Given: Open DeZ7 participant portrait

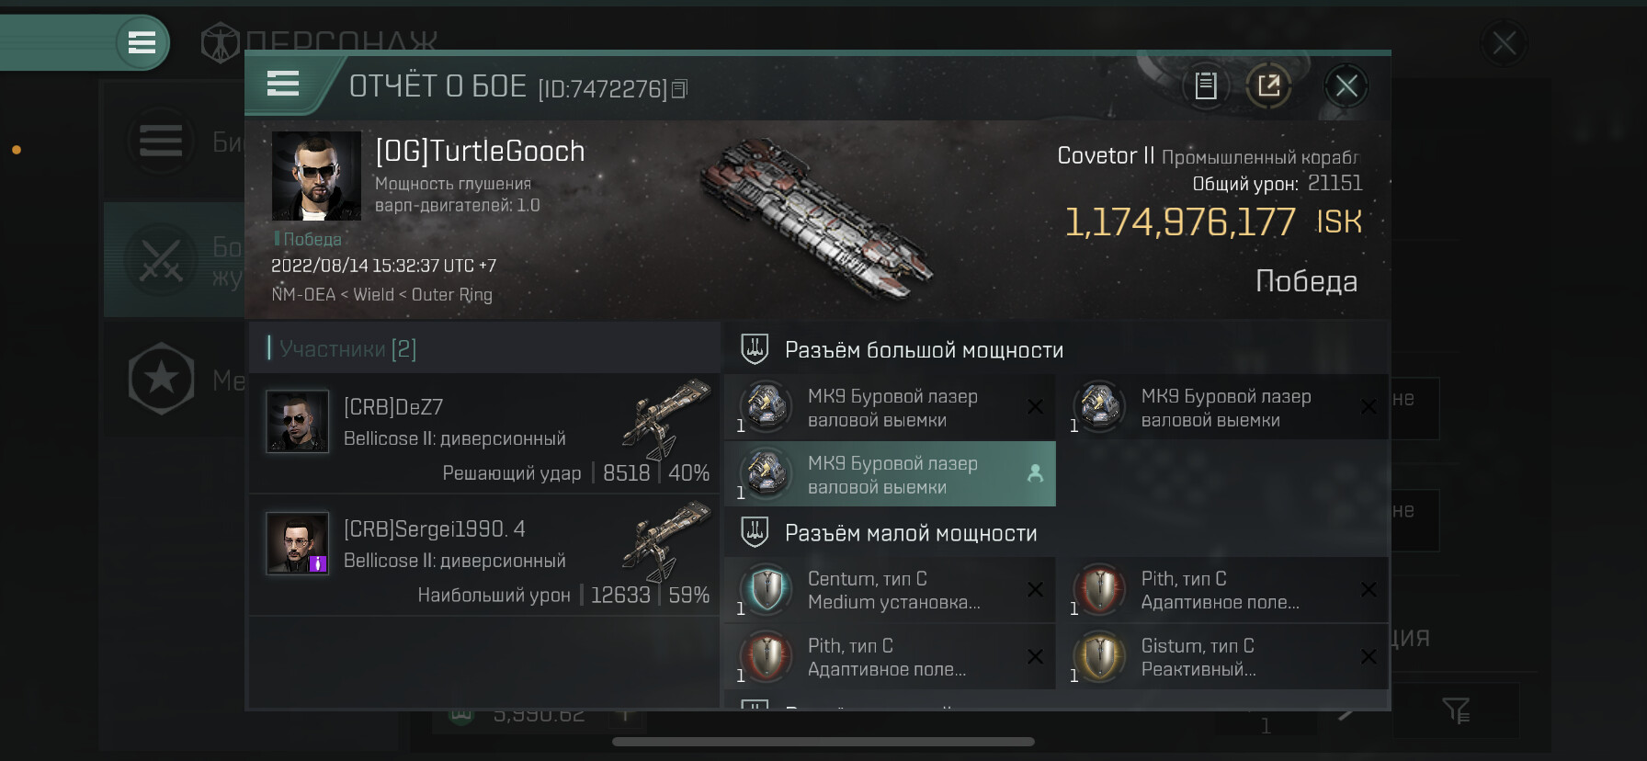Looking at the screenshot, I should coord(297,422).
